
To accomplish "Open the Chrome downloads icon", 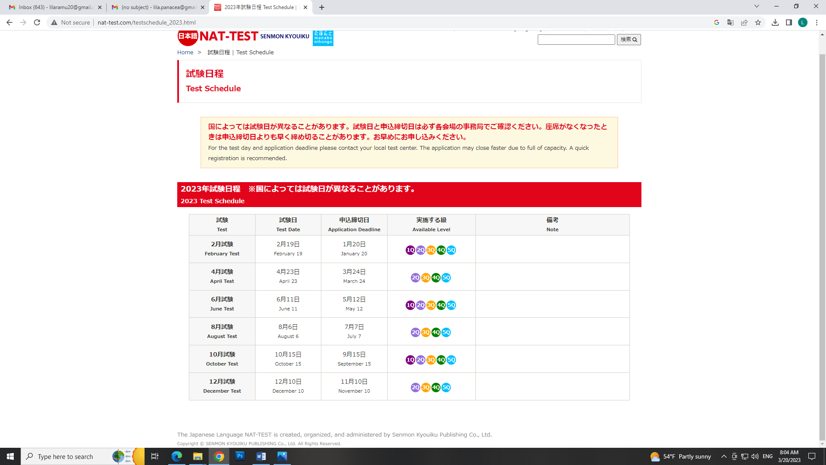I will coord(775,22).
